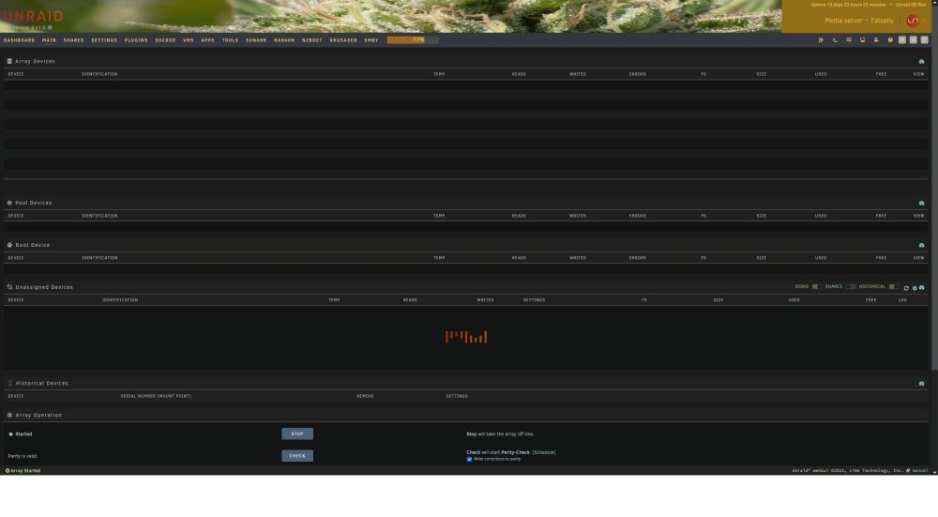Viewport: 938px width, 517px height.
Task: Click the REMOVE column header in Historical Devices
Action: pos(366,396)
